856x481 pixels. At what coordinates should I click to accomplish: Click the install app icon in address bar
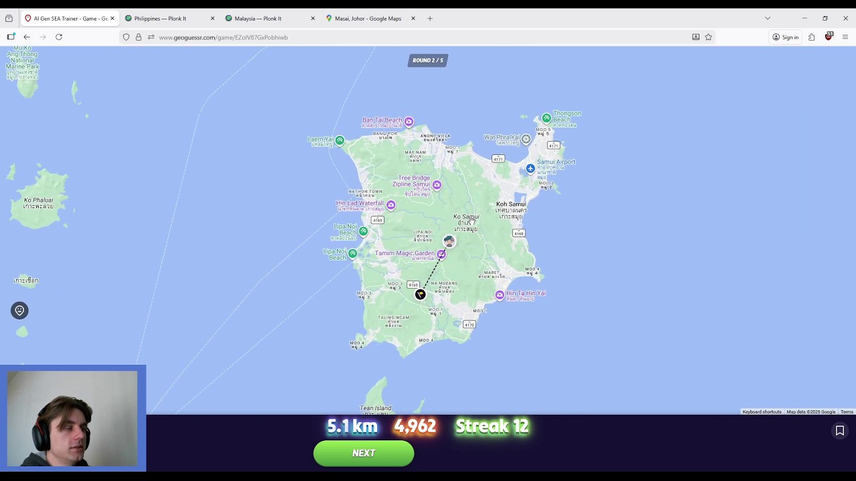pos(695,37)
